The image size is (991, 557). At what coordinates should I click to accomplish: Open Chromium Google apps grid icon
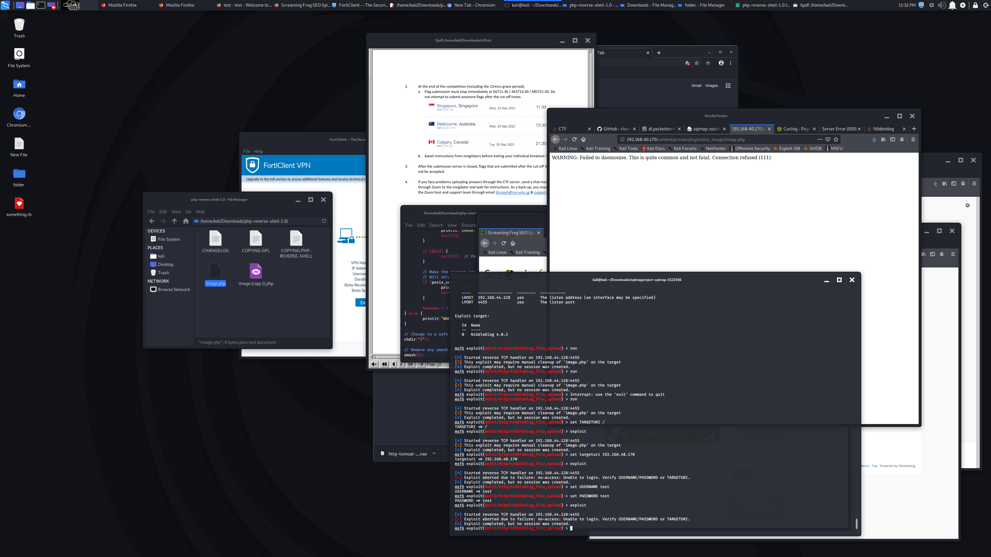[728, 86]
